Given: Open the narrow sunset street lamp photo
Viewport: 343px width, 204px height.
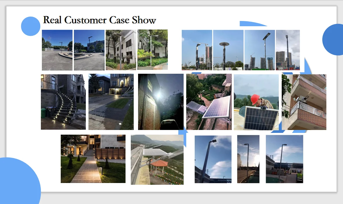Looking at the screenshot, I should (x=248, y=159).
